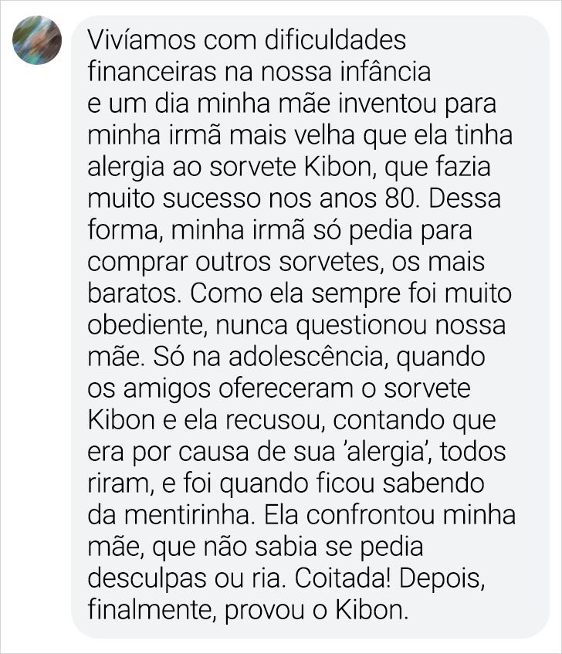Viewport: 562px width, 654px height.
Task: Select the word 'Dessa' after 'anos 80.'
Action: [x=465, y=198]
